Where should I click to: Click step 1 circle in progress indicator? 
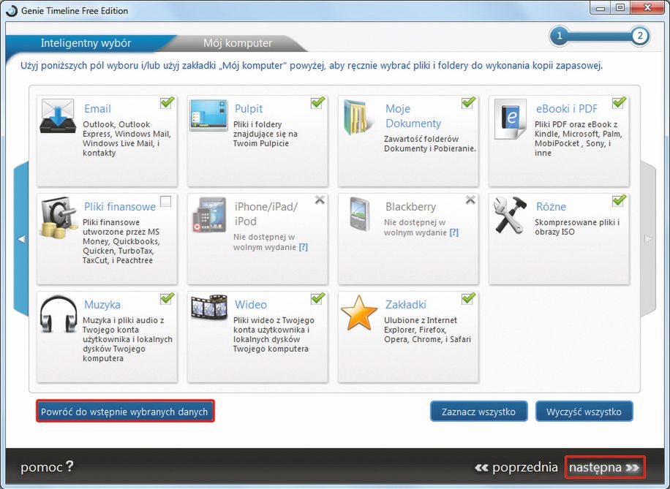(x=560, y=35)
